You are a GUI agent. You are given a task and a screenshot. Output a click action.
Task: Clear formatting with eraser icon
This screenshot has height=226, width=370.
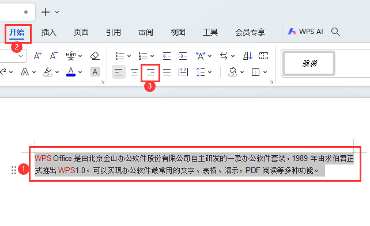tap(95, 56)
